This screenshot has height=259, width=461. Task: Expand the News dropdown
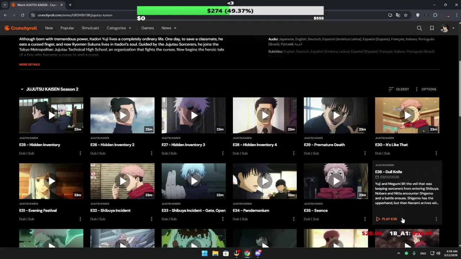click(169, 28)
